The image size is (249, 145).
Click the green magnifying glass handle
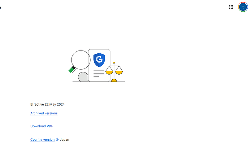71,70
